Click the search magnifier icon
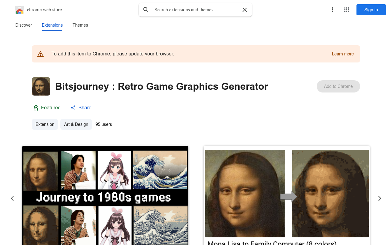This screenshot has width=392, height=245. pyautogui.click(x=146, y=10)
